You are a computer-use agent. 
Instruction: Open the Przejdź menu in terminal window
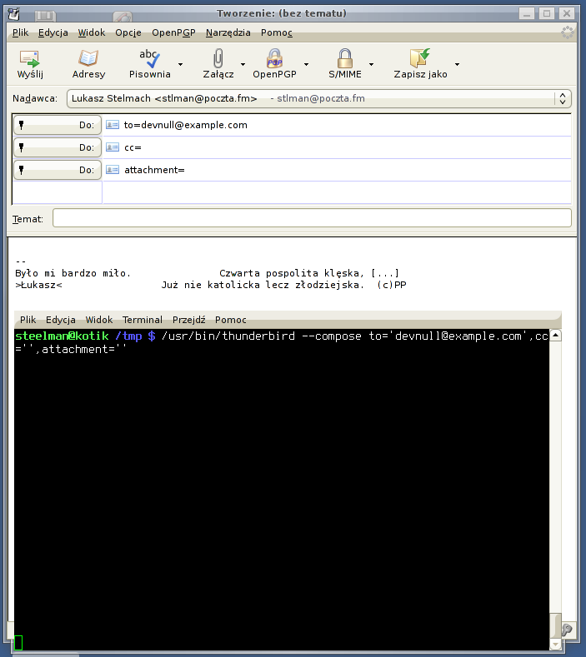tap(188, 320)
